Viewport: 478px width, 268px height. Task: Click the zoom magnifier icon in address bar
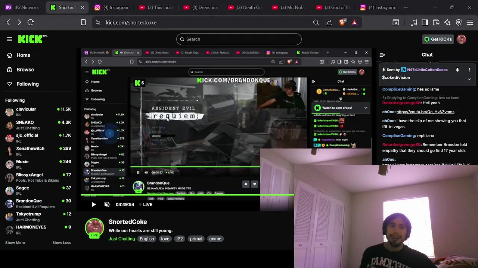tap(316, 22)
